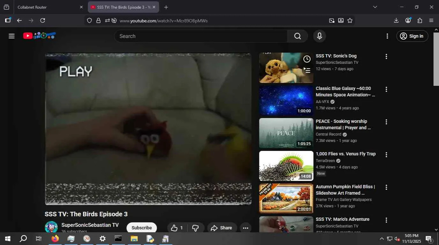Open the Windows Start menu

click(8, 239)
